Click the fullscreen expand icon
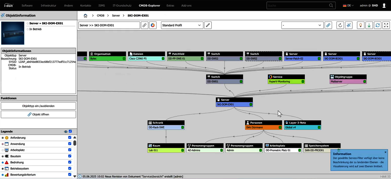 pos(386,25)
